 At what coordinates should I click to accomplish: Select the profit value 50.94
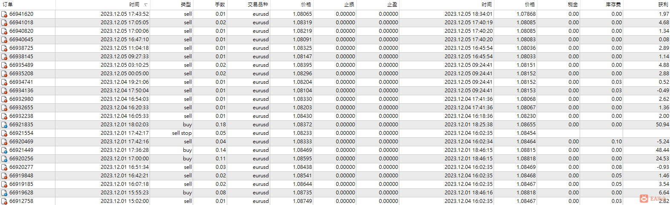point(662,125)
